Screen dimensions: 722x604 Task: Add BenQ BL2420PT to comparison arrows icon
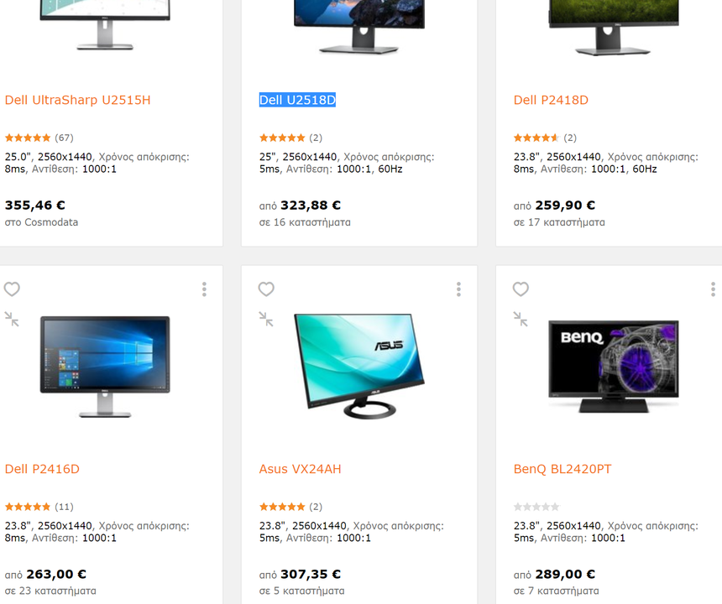tap(521, 319)
